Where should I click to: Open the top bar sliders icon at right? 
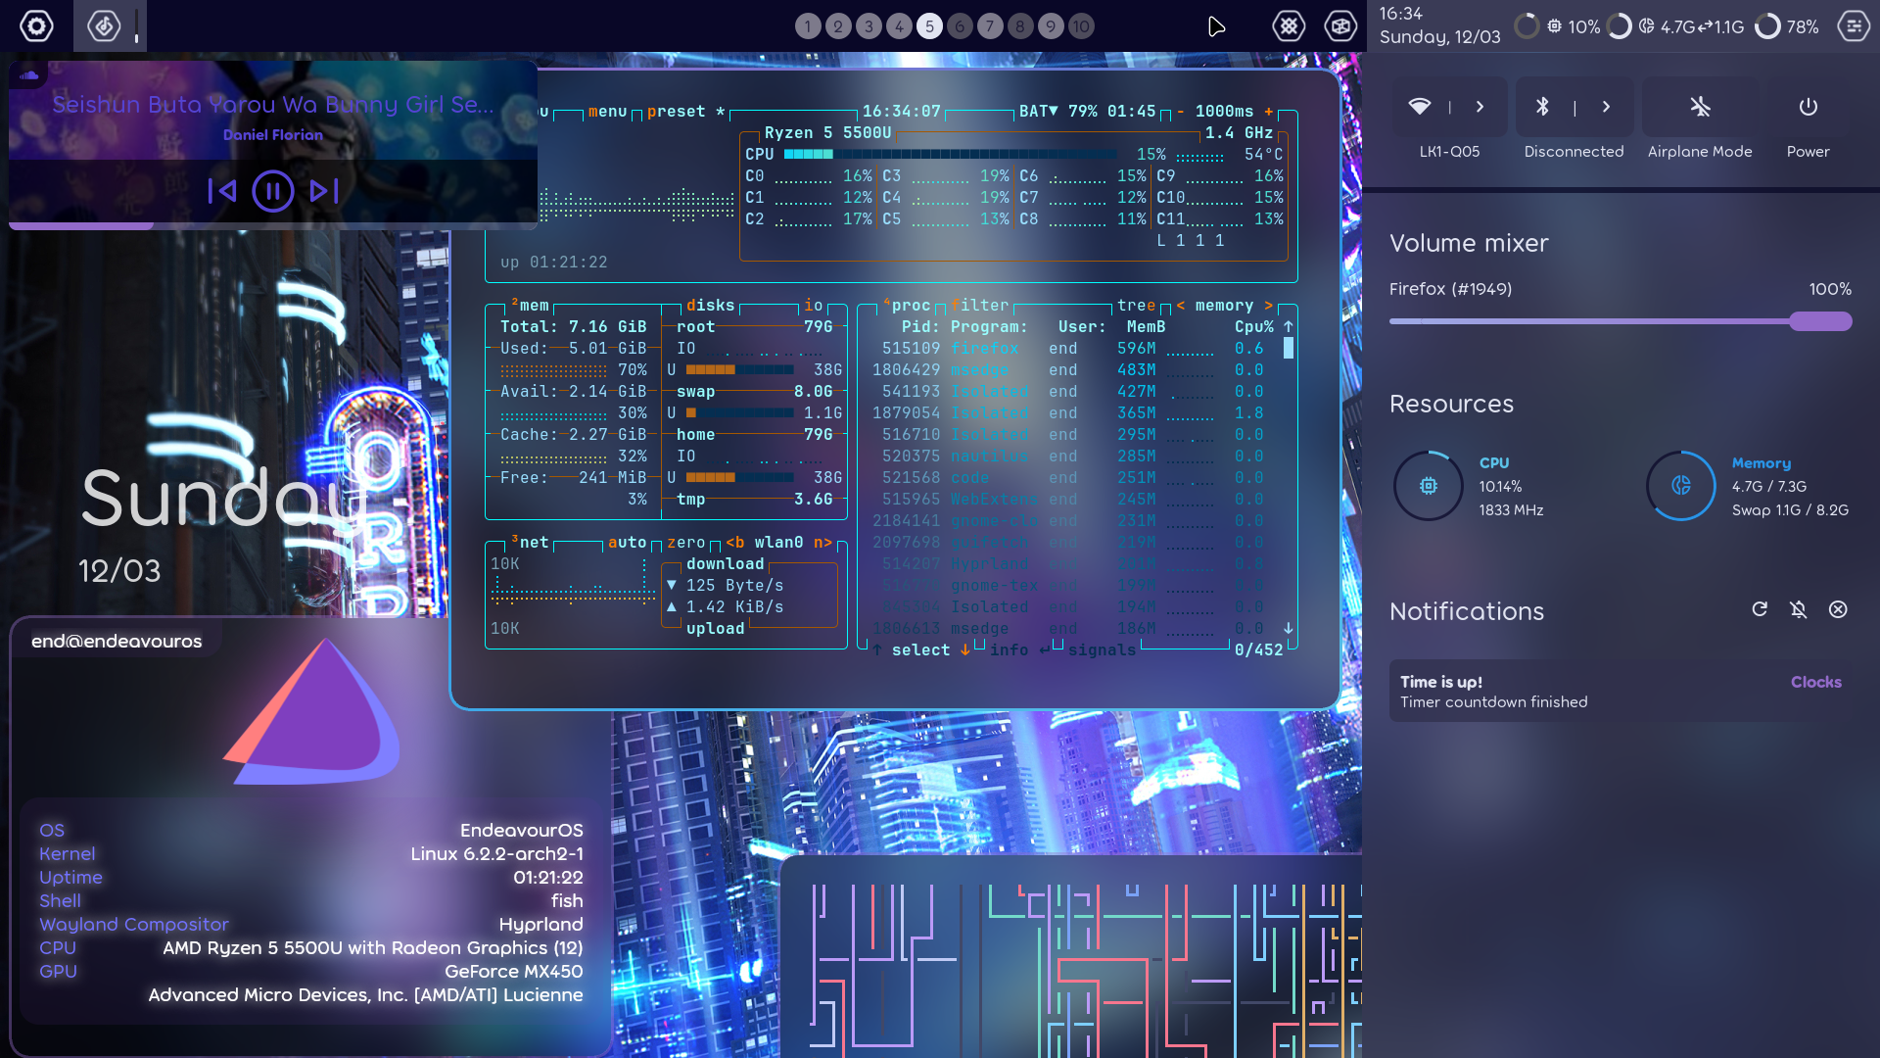point(1853,26)
